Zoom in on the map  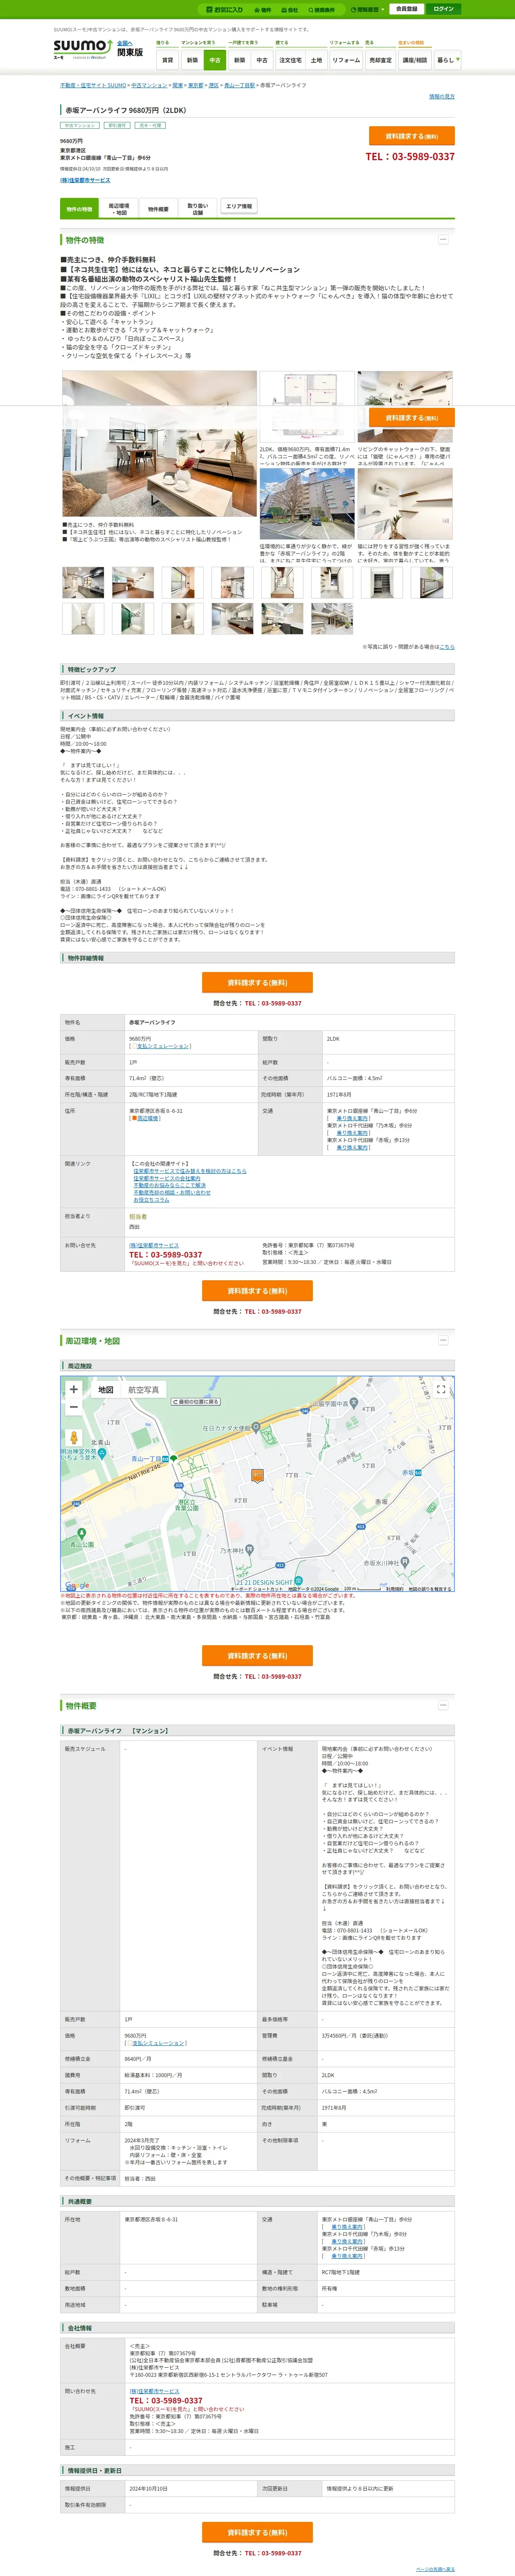point(73,1389)
